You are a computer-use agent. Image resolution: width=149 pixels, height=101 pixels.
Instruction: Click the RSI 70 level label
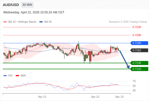[x=134, y=81]
